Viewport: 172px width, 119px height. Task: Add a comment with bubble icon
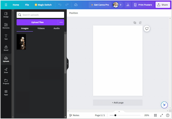click(x=147, y=29)
